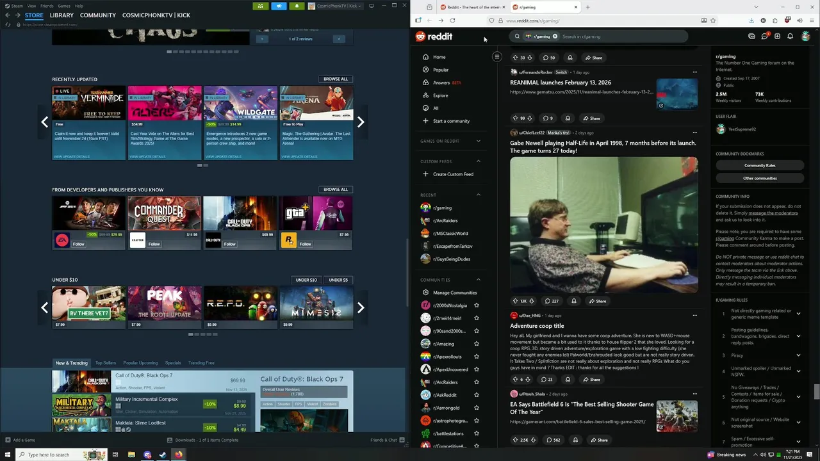Open Firefox list all tabs dropdown
This screenshot has width=820, height=461.
click(x=756, y=7)
